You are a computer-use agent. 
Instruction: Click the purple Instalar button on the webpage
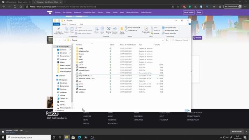click(x=197, y=38)
